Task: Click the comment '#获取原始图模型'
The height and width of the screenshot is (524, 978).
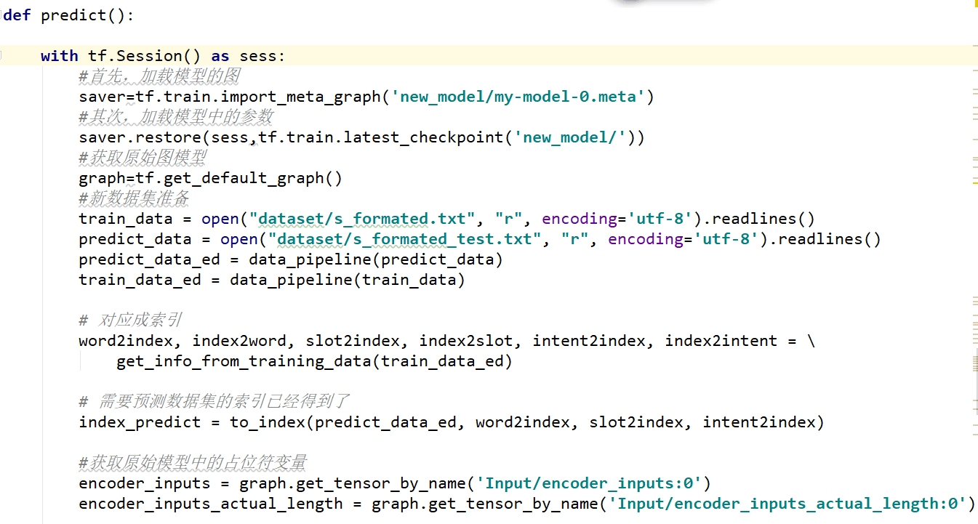Action: [143, 157]
